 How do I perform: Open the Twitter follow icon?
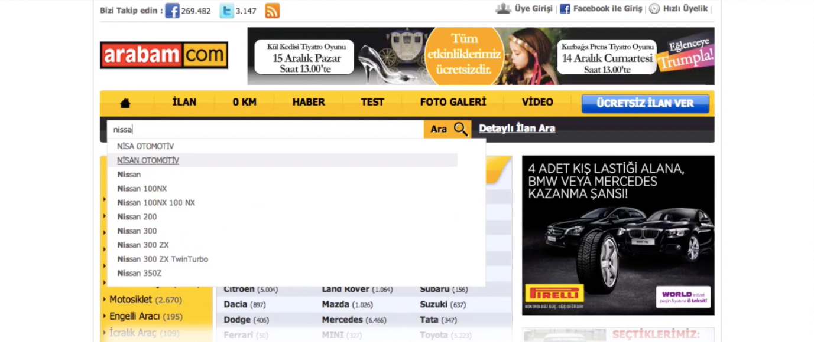[x=226, y=11]
